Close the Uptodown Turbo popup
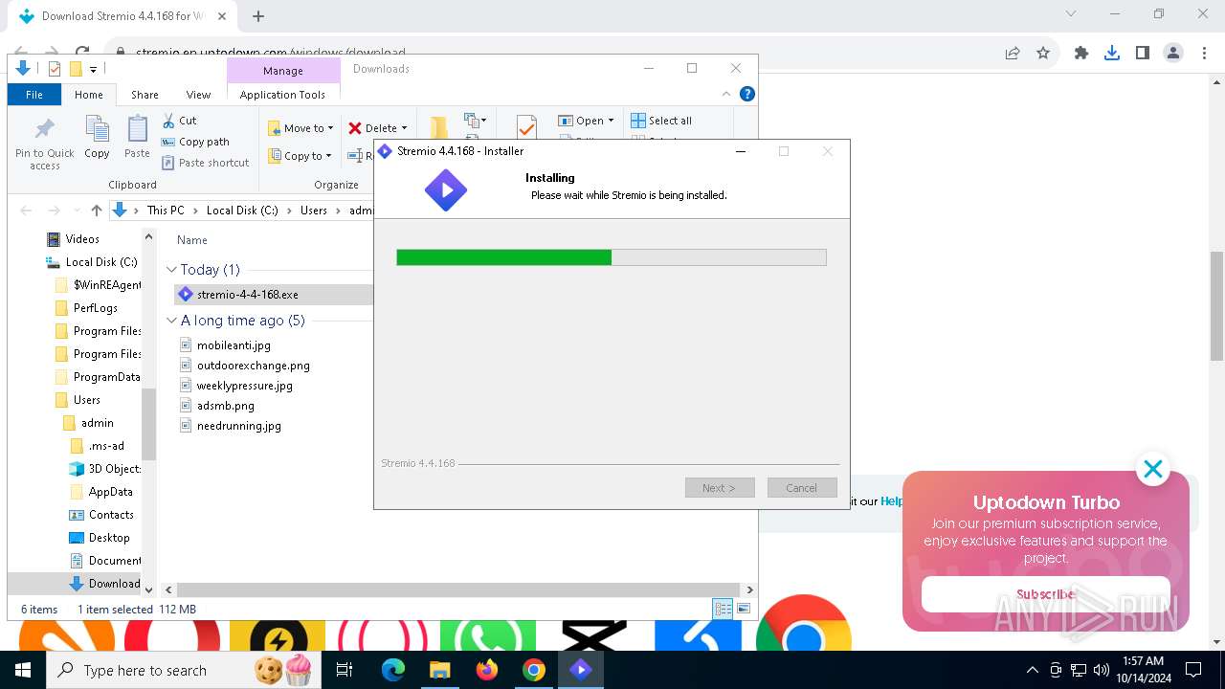 coord(1153,469)
